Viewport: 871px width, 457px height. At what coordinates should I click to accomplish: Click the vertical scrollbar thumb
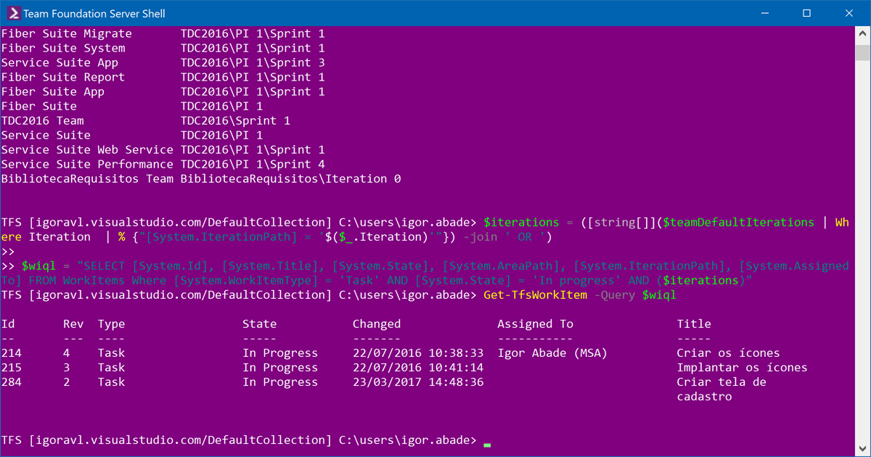tap(862, 52)
